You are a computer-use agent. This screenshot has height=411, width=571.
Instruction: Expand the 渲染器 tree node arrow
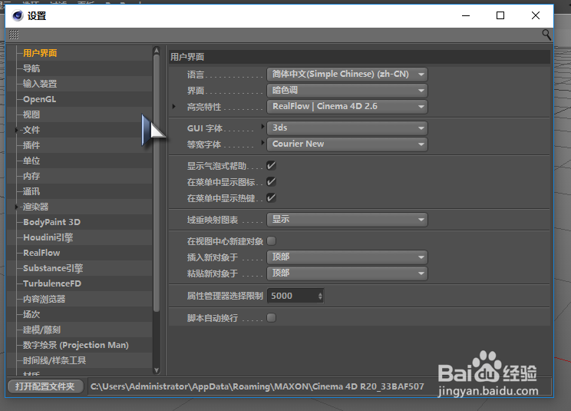click(16, 207)
